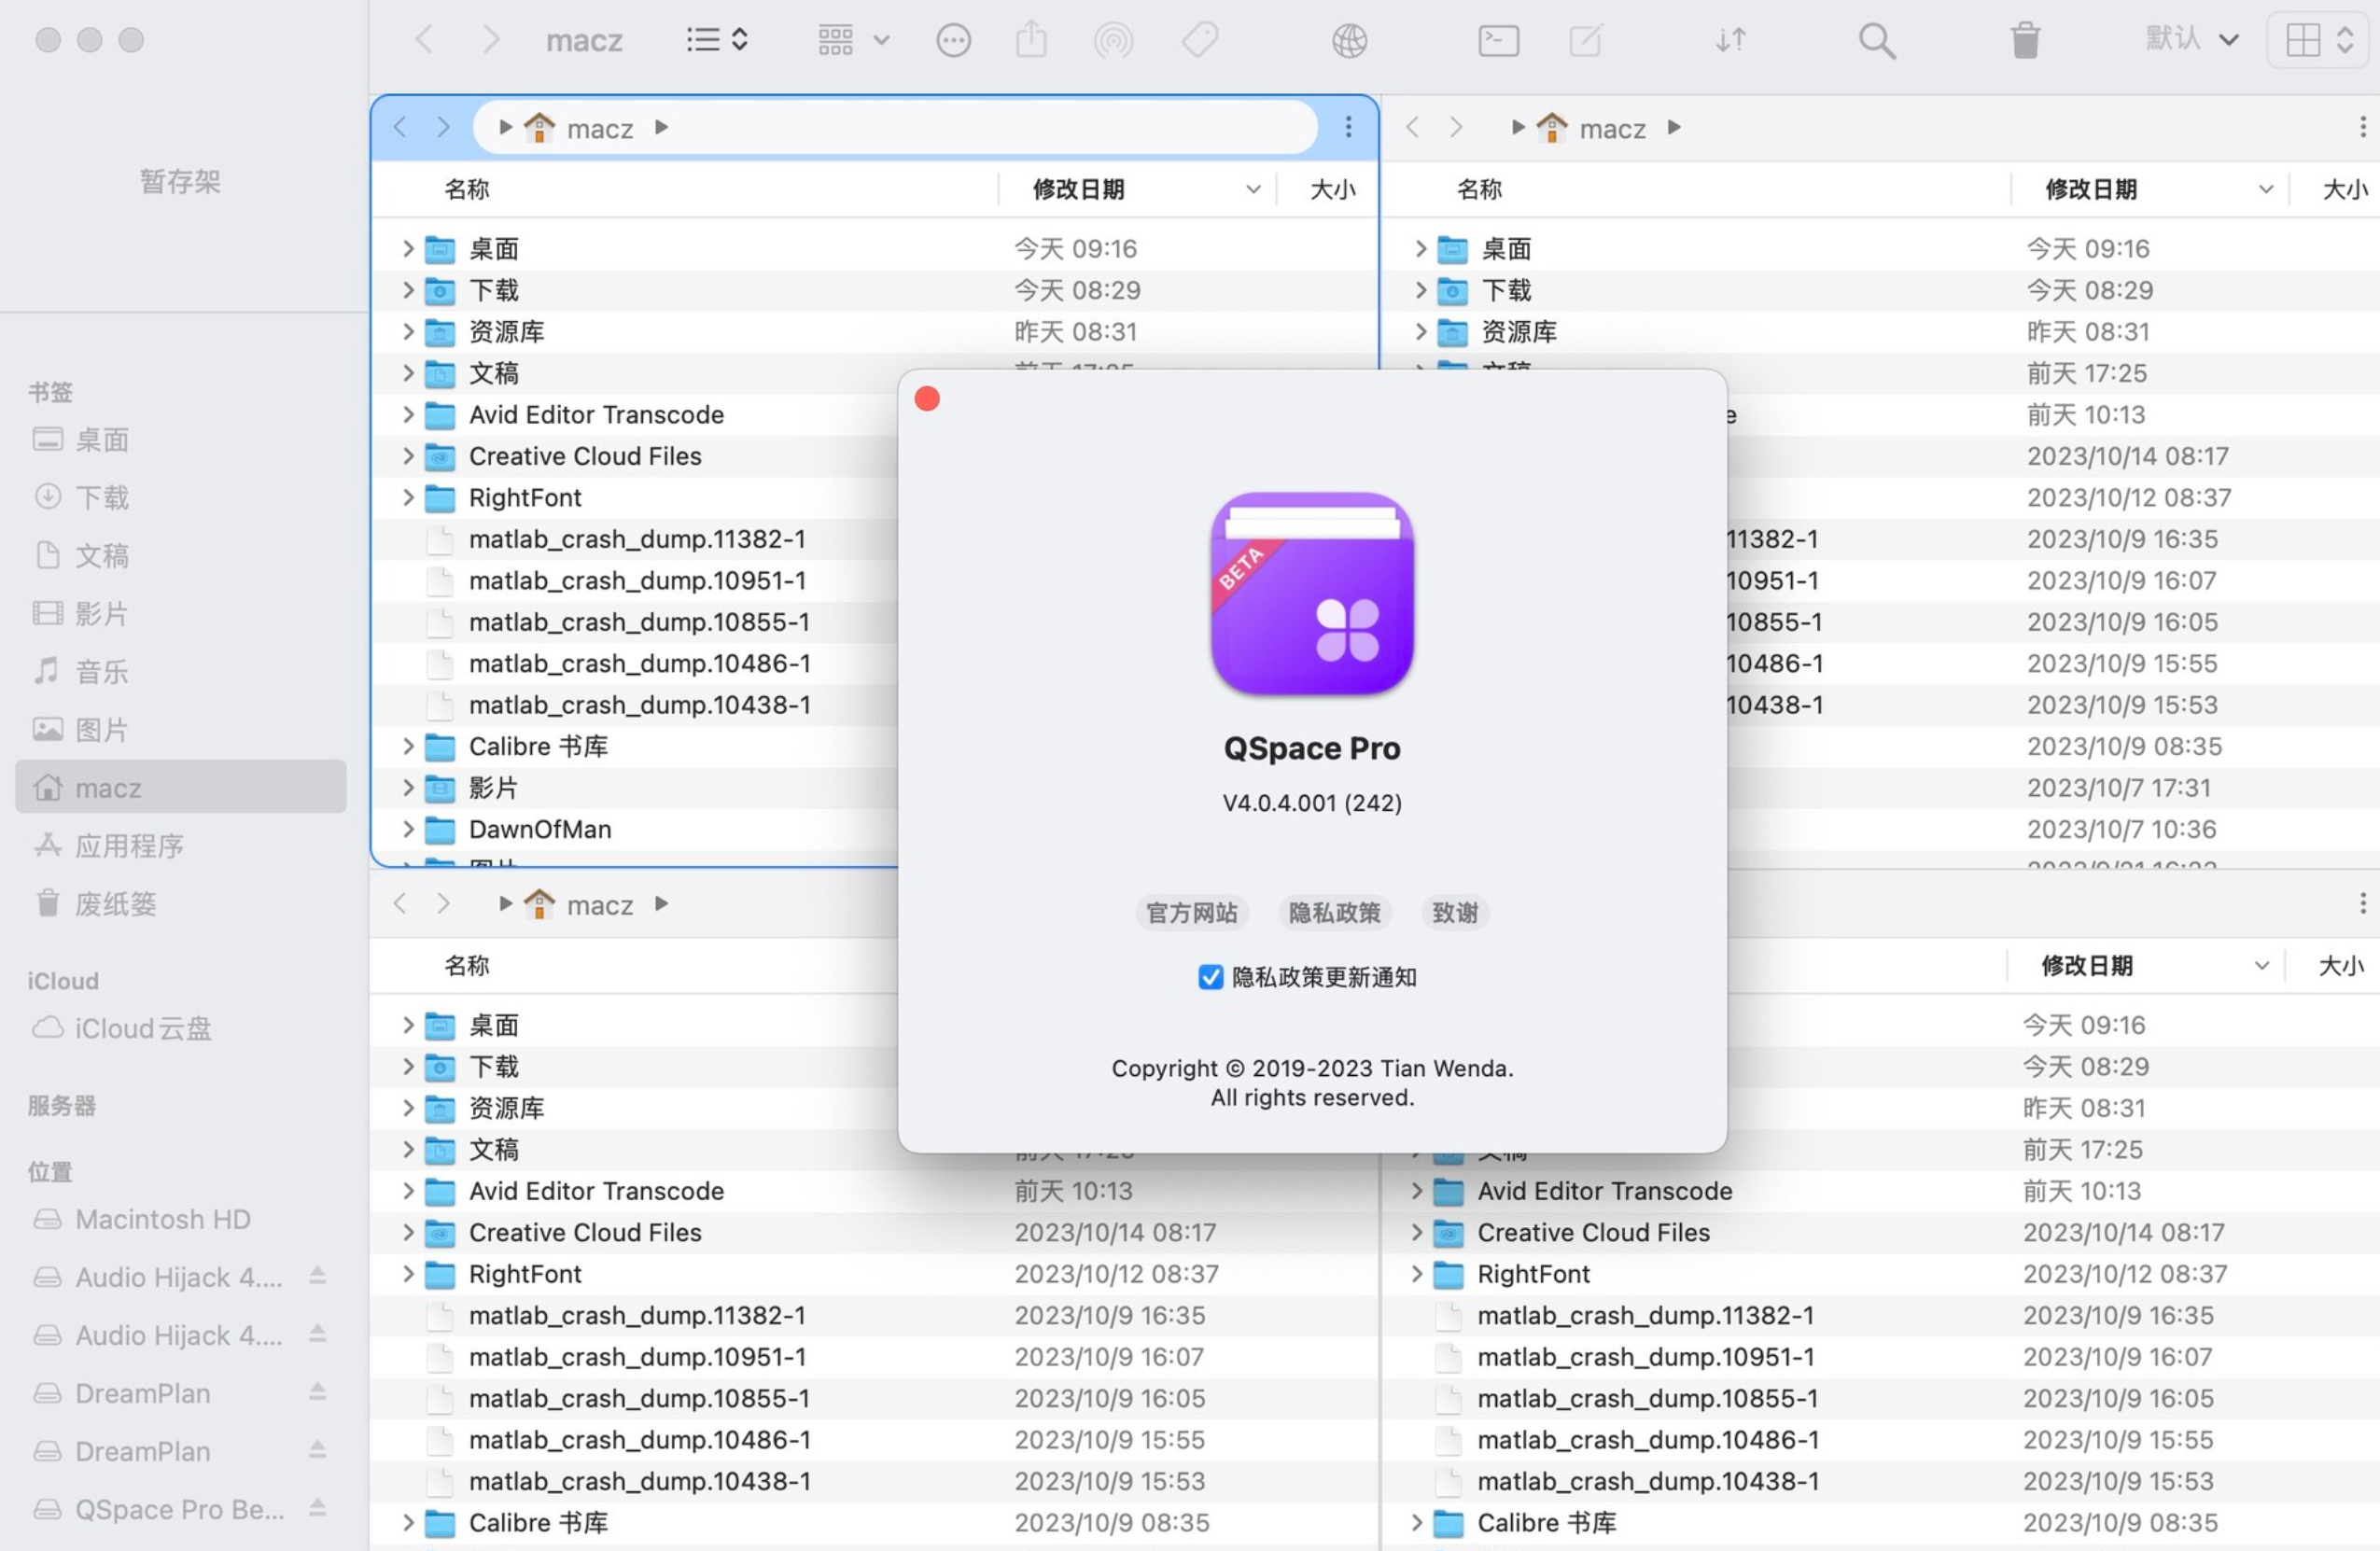This screenshot has height=1551, width=2380.
Task: Eject the QSpace Pro Be... volume
Action: (x=317, y=1507)
